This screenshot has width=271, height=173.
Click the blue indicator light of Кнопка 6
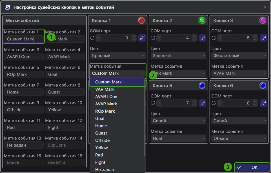(x=263, y=86)
